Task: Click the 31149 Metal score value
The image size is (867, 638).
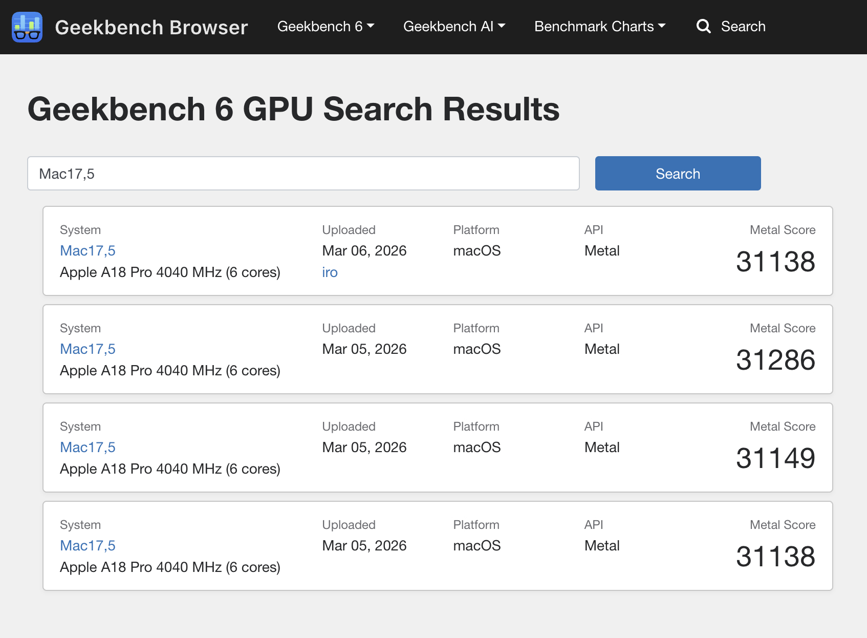Action: [775, 458]
